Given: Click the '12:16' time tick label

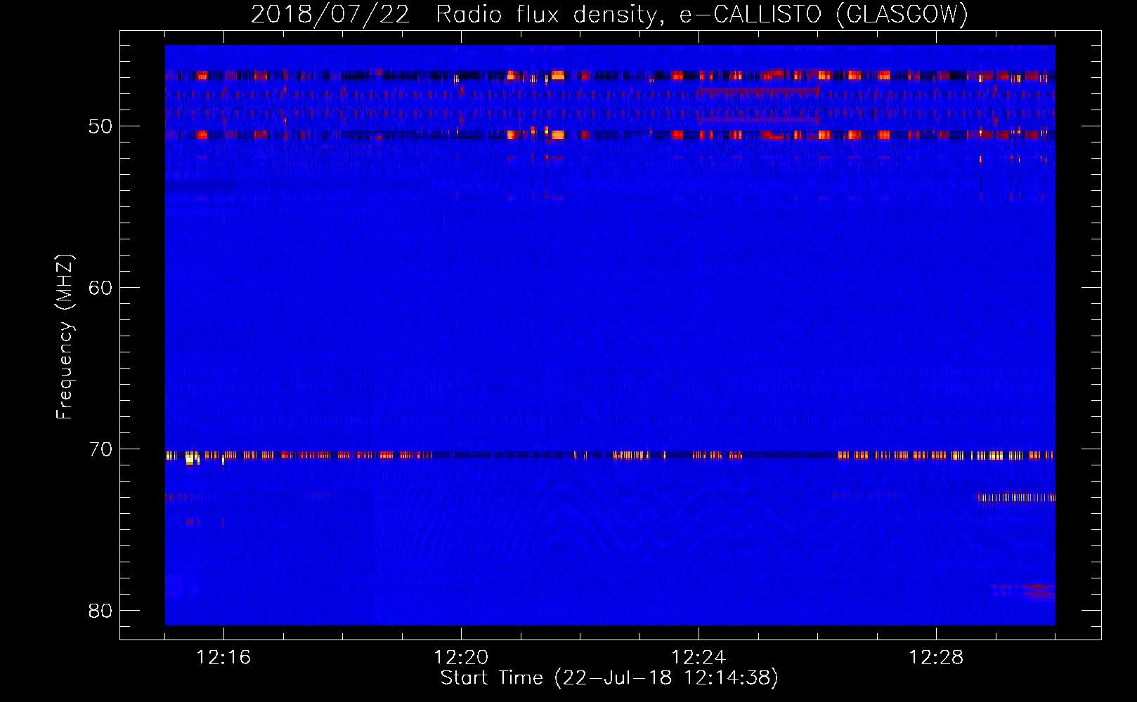Looking at the screenshot, I should click(x=223, y=658).
